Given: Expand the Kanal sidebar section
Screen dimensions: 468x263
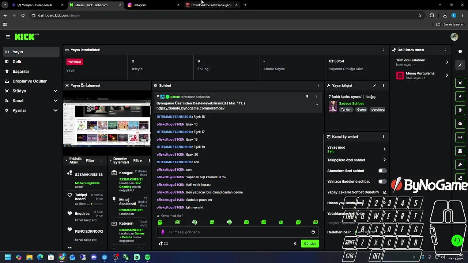Looking at the screenshot, I should click(x=56, y=100).
